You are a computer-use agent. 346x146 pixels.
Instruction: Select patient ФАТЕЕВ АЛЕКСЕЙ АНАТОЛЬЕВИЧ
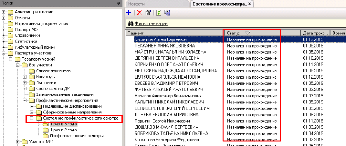[x=169, y=90]
